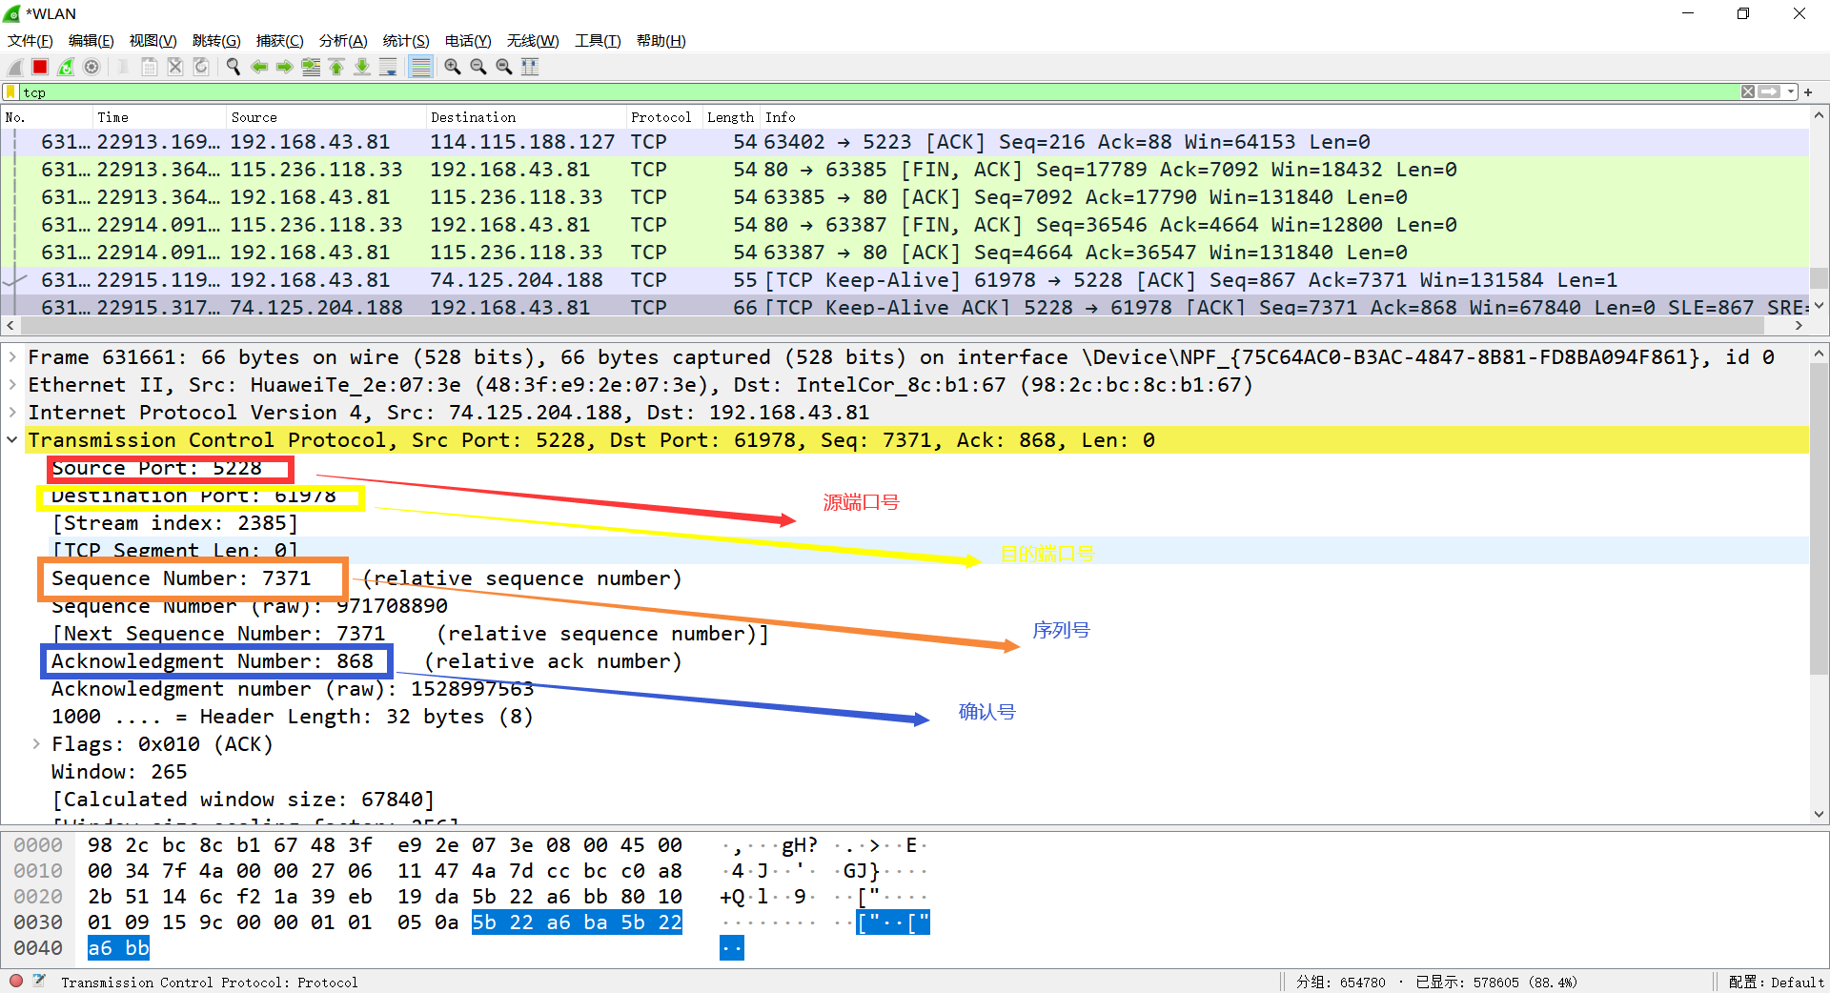Clear the tcp display filter
This screenshot has width=1830, height=993.
coord(1748,92)
